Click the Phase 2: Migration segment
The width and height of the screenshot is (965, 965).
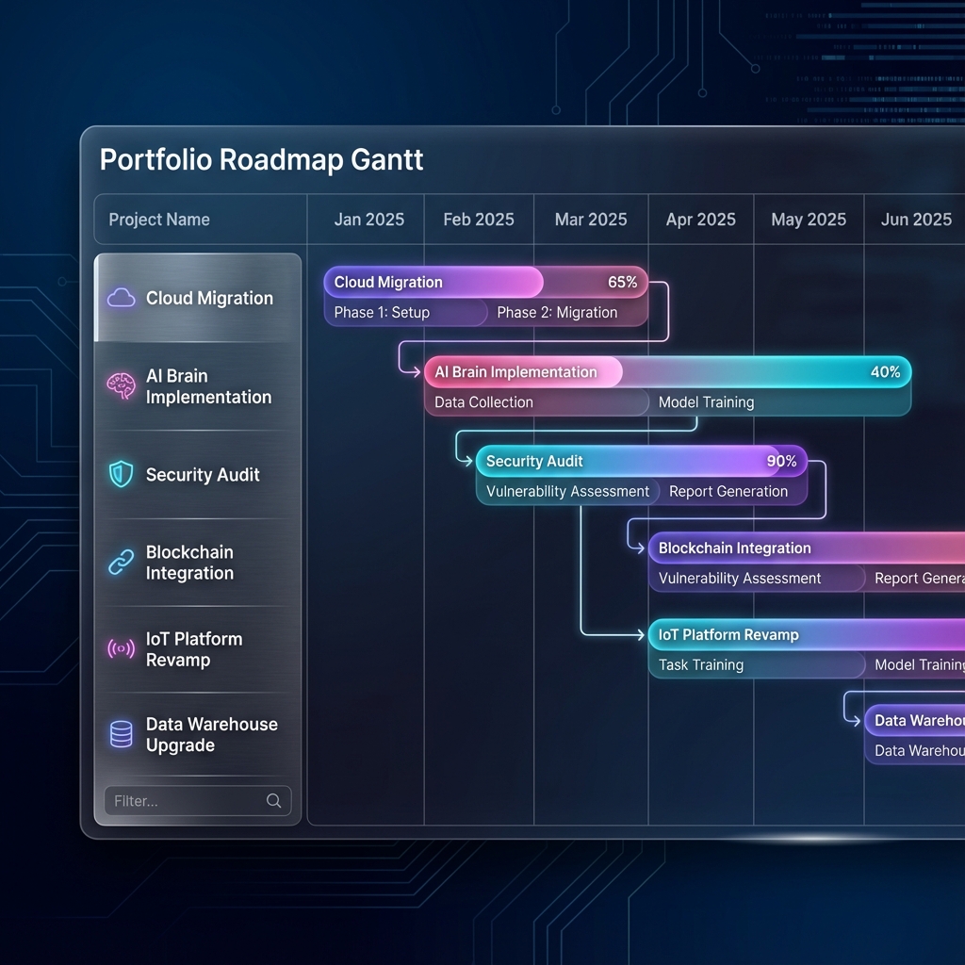click(x=556, y=311)
